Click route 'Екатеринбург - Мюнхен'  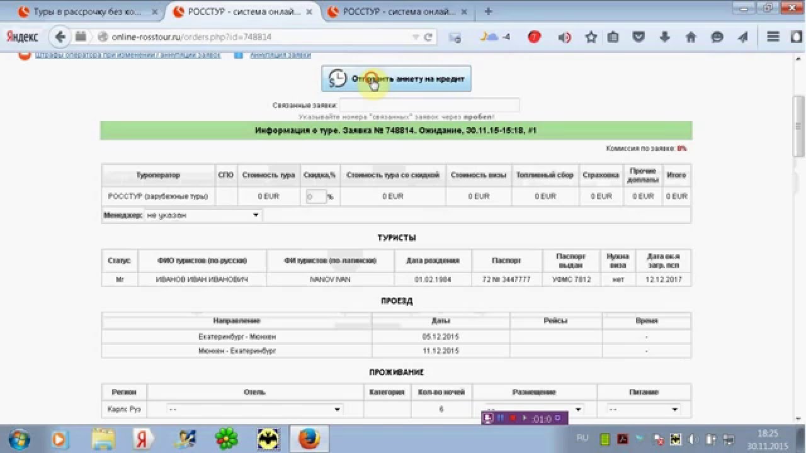click(x=237, y=337)
